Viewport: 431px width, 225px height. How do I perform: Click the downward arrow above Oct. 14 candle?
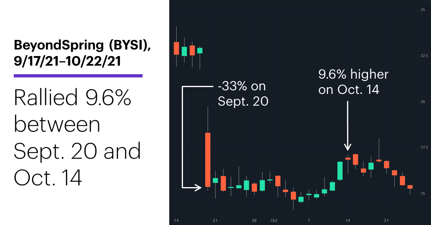point(348,126)
